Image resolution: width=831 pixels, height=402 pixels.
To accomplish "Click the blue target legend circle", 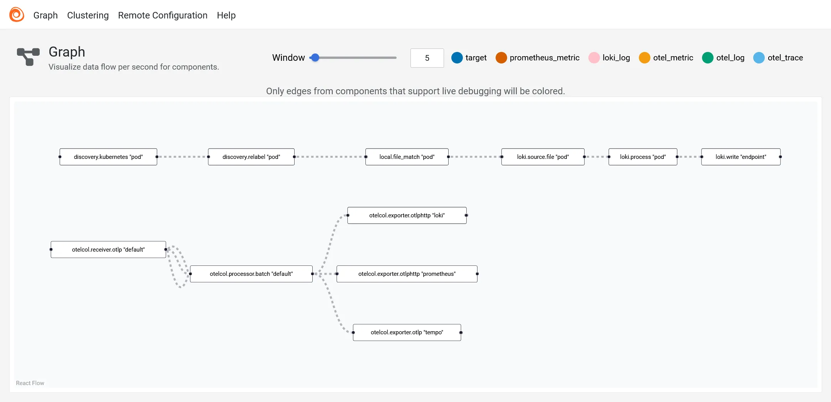I will 457,58.
